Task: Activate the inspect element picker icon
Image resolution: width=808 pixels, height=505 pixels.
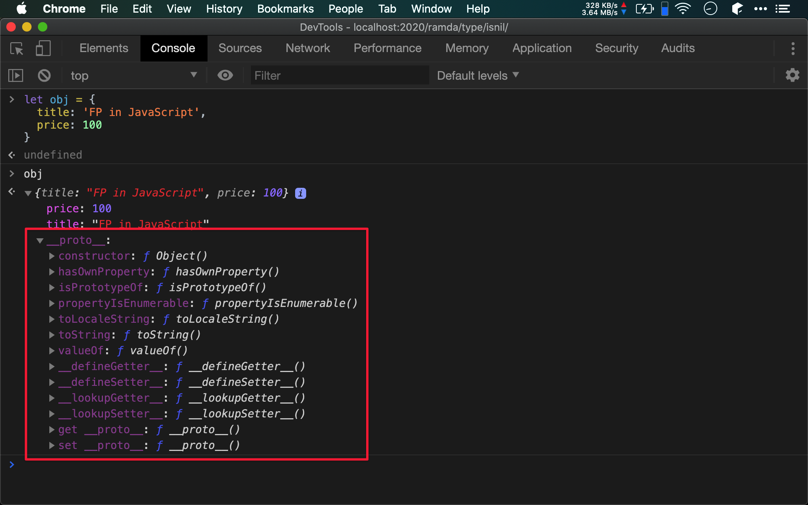Action: [x=17, y=49]
